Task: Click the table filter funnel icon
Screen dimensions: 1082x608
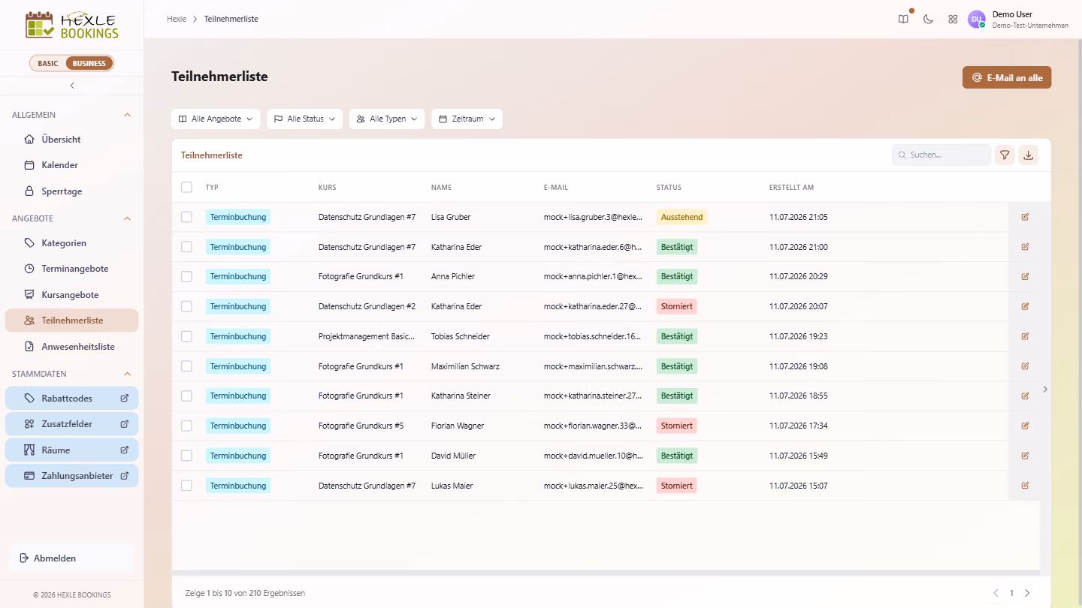Action: coord(1005,155)
